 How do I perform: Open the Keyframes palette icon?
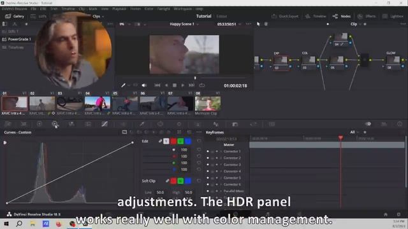[368, 124]
